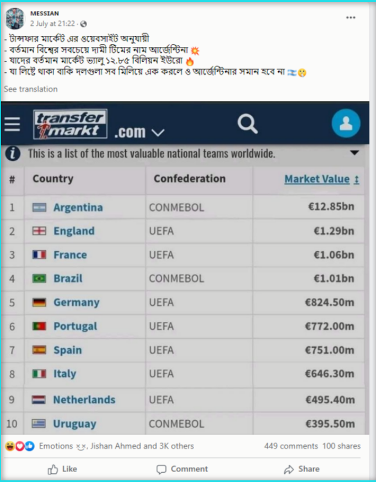Click the Argentina flag icon
The height and width of the screenshot is (482, 376).
[39, 208]
